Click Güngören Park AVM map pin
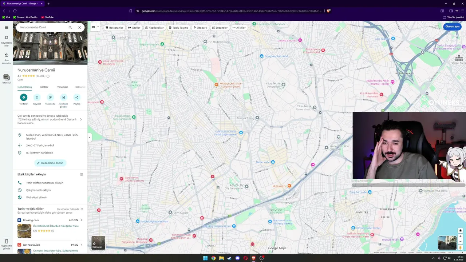Image resolution: width=466 pixels, height=262 pixels. coord(261,56)
